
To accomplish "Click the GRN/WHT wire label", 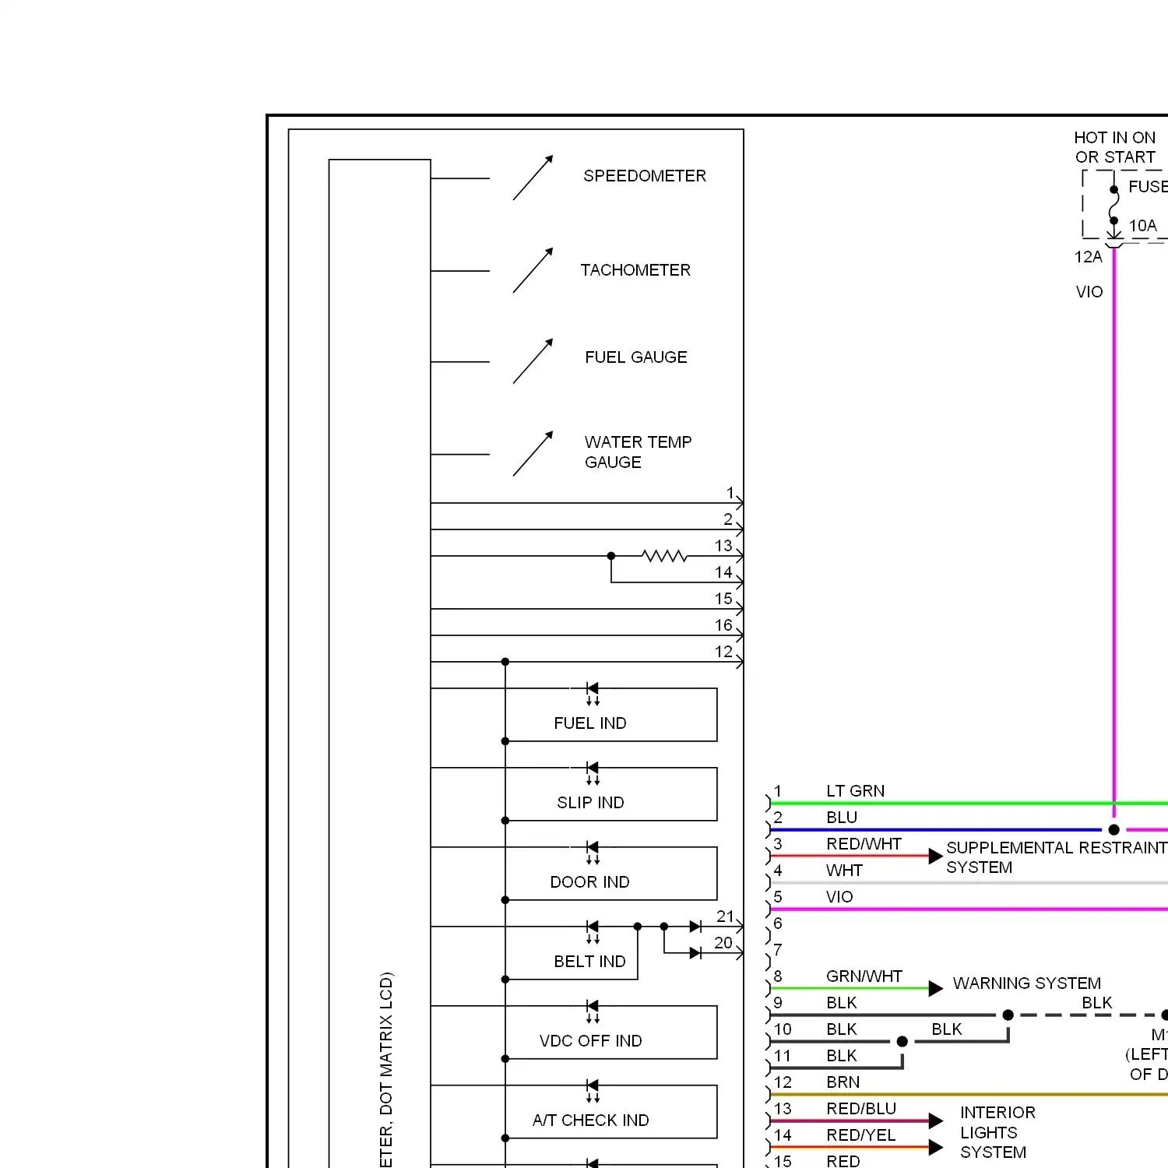I will coord(864,976).
